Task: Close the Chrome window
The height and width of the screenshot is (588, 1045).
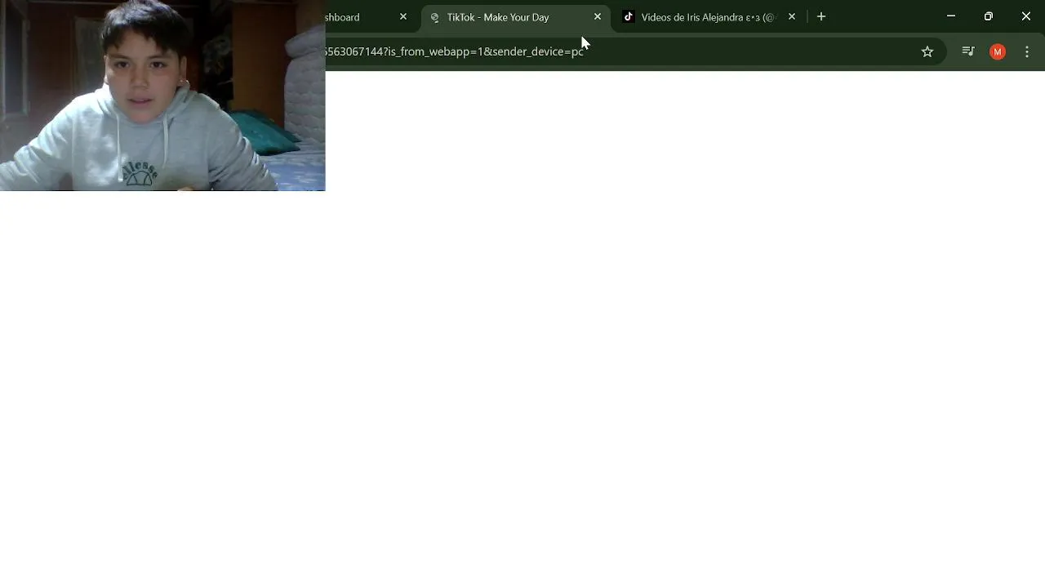Action: pos(1026,16)
